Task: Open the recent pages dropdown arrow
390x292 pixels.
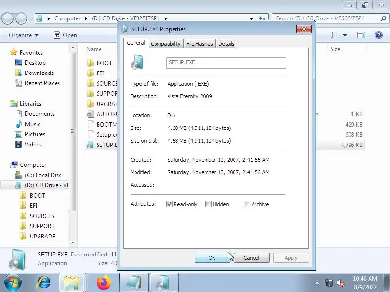Action: pyautogui.click(x=31, y=18)
